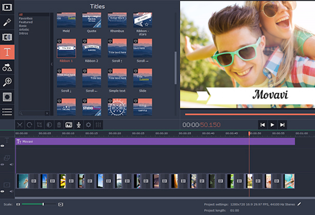Open the Color adjustments tool
This screenshot has height=215, width=315.
pos(49,125)
